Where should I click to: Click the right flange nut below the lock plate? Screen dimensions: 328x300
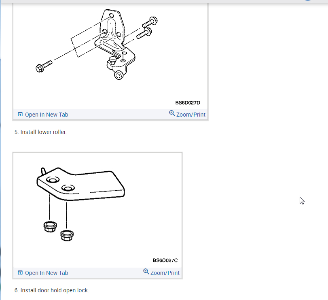pyautogui.click(x=67, y=236)
